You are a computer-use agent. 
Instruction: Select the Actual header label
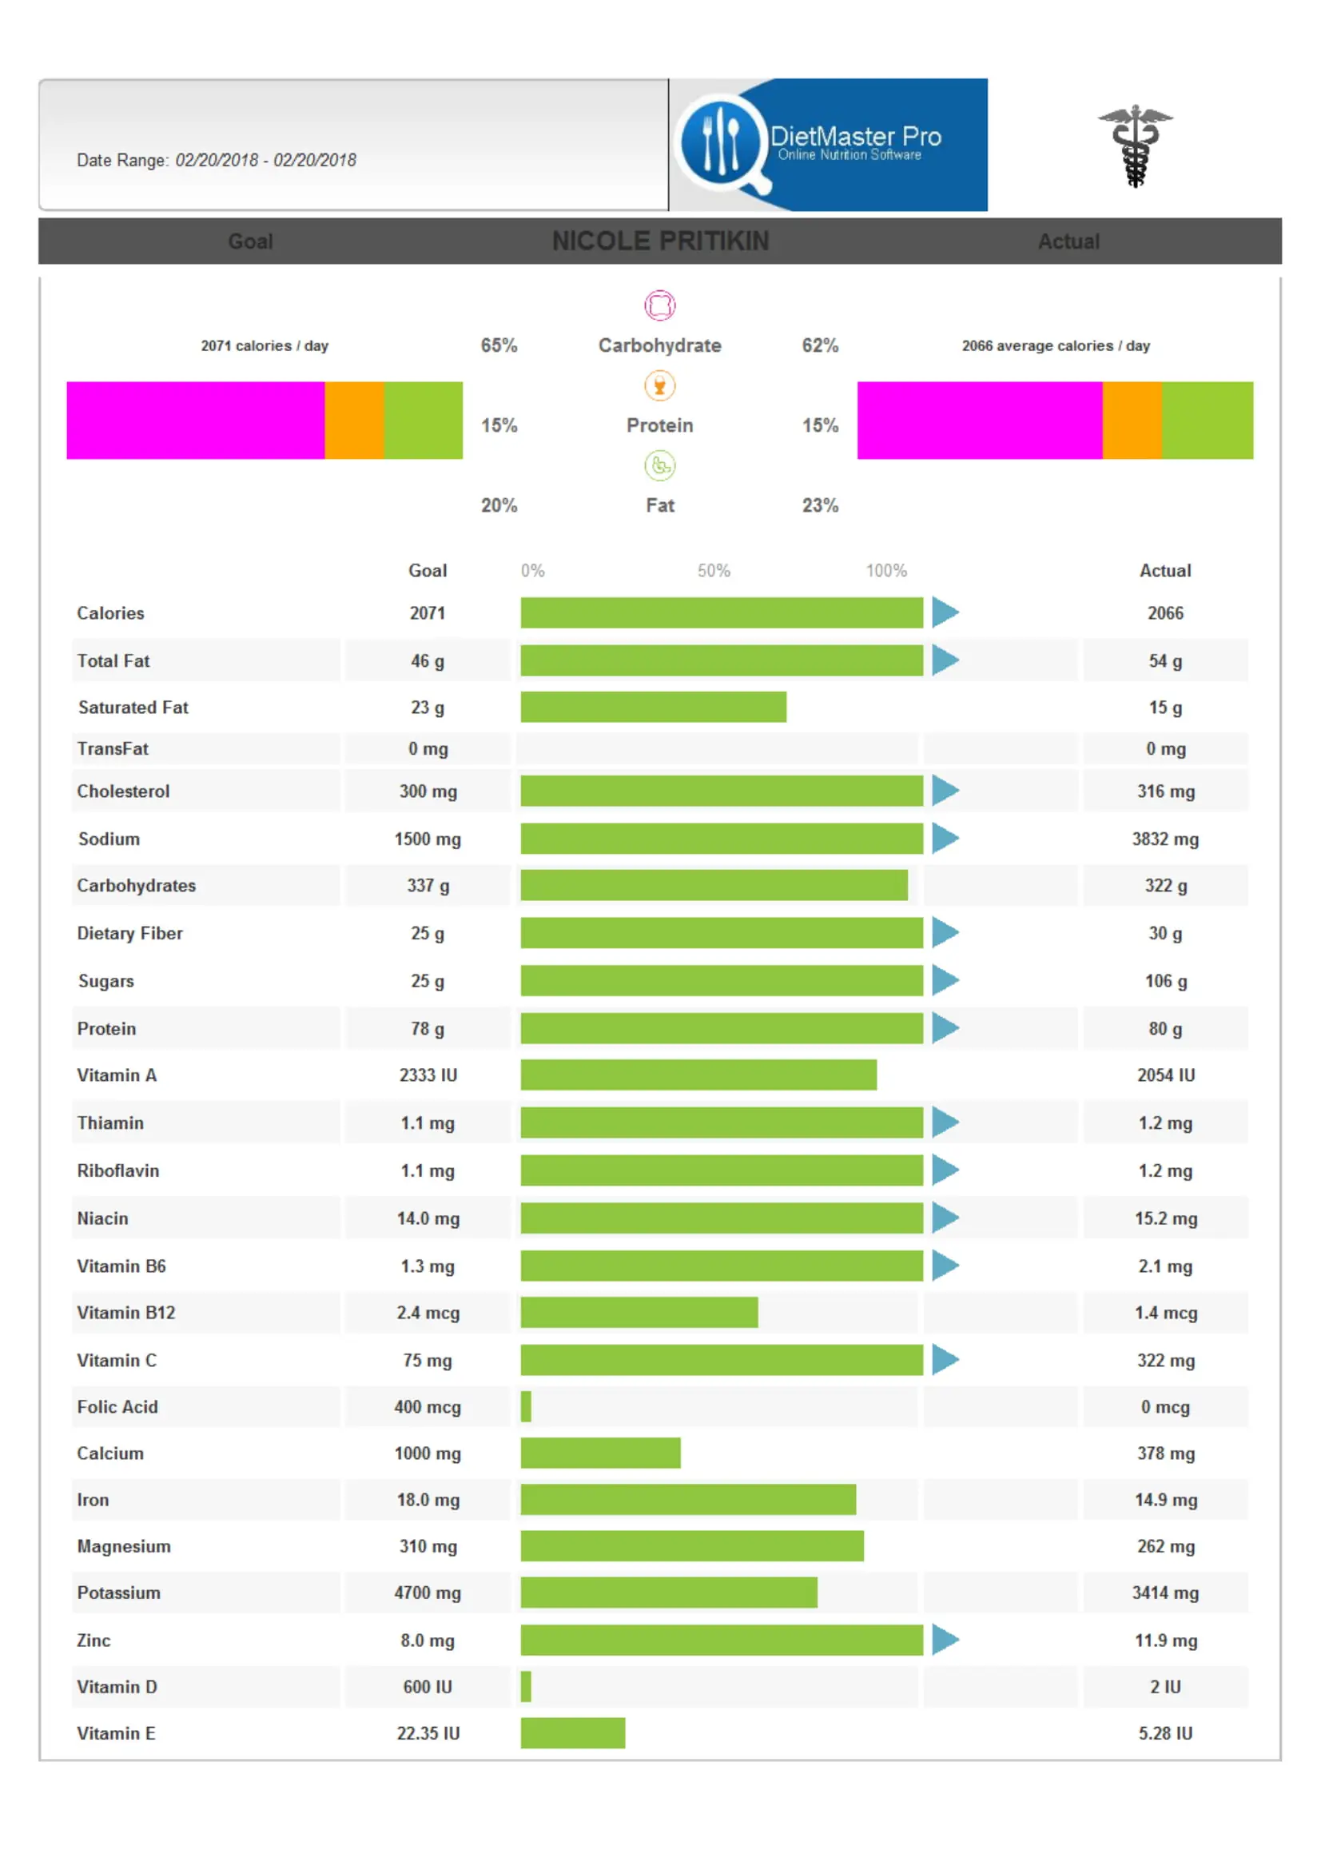pyautogui.click(x=1068, y=241)
